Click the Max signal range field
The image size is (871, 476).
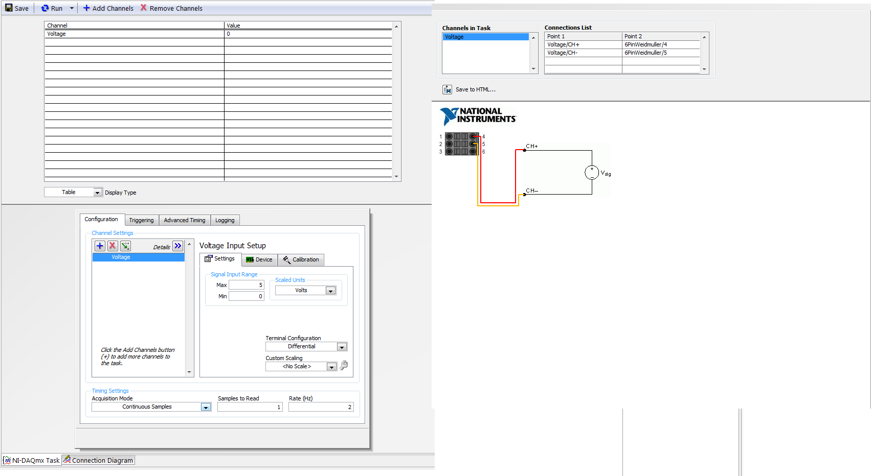click(x=246, y=285)
